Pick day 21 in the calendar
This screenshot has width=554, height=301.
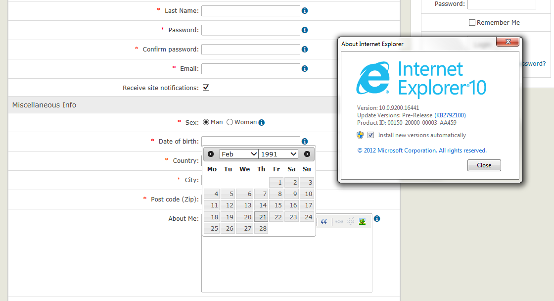coord(261,217)
